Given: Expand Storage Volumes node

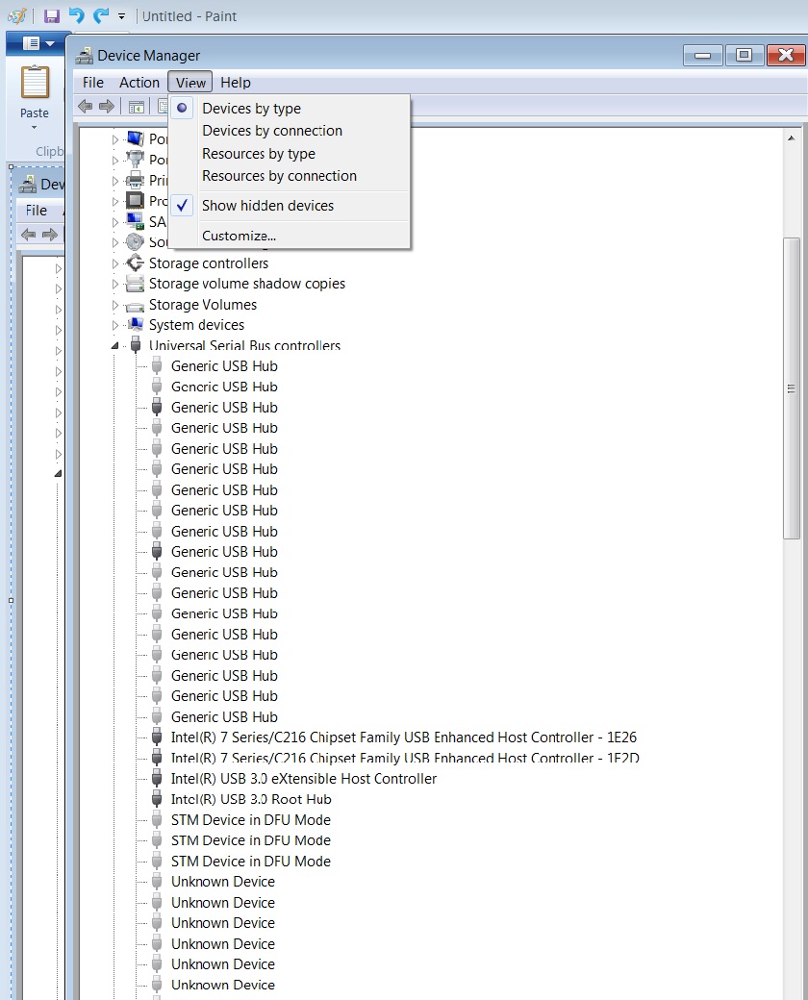Looking at the screenshot, I should pyautogui.click(x=115, y=305).
